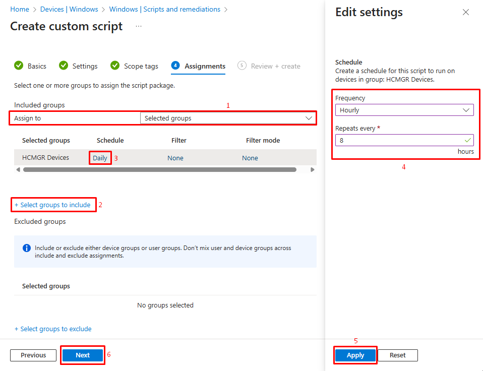Expand the Assign to dropdown
The height and width of the screenshot is (371, 483).
click(x=228, y=118)
